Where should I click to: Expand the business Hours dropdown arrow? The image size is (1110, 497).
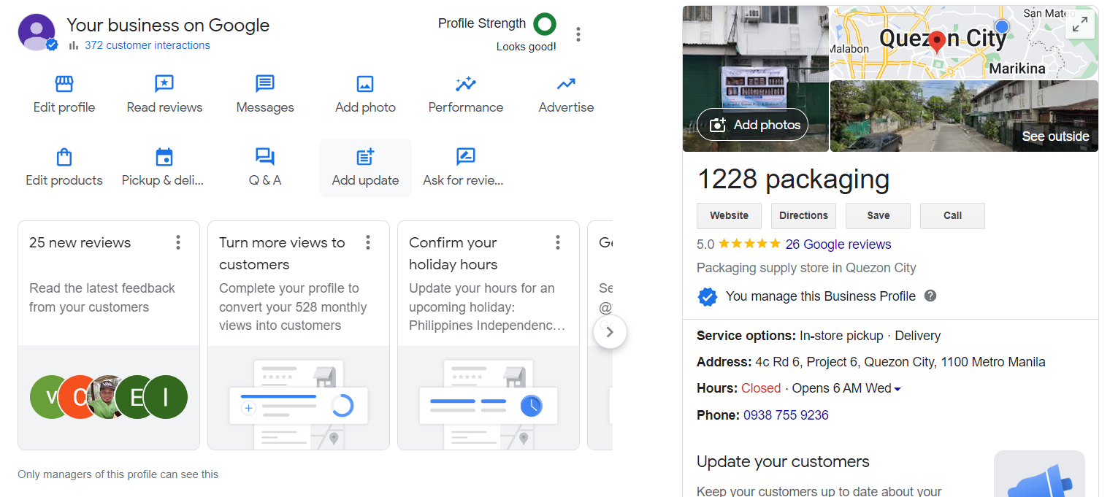[897, 389]
